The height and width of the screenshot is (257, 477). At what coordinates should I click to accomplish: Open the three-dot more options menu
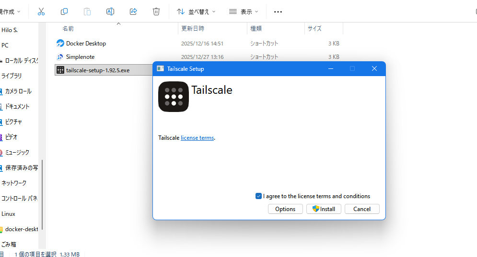coord(278,11)
